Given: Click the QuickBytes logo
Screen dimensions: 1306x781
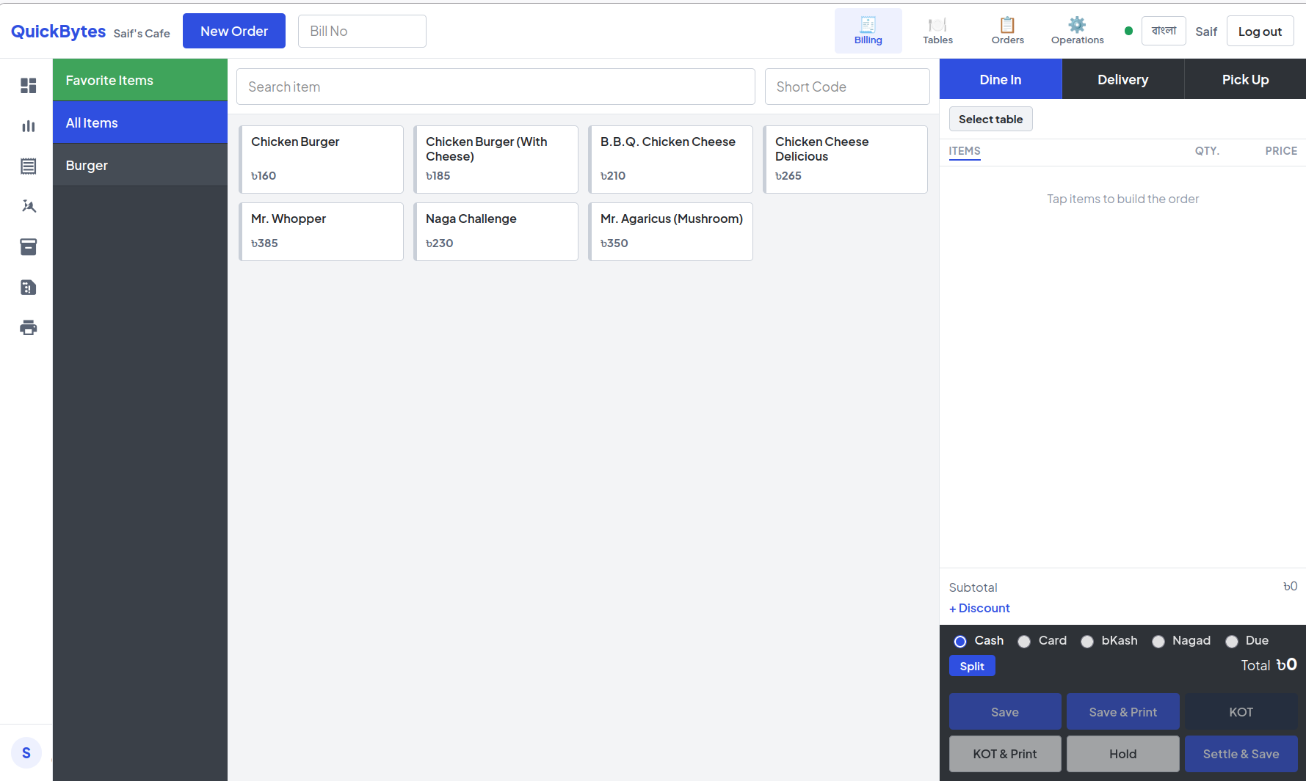Looking at the screenshot, I should [x=58, y=31].
